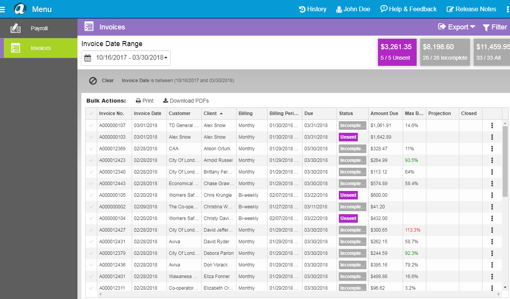The image size is (510, 299).
Task: Show the 28 / 28 Incomplete invoices tile
Action: [445, 52]
